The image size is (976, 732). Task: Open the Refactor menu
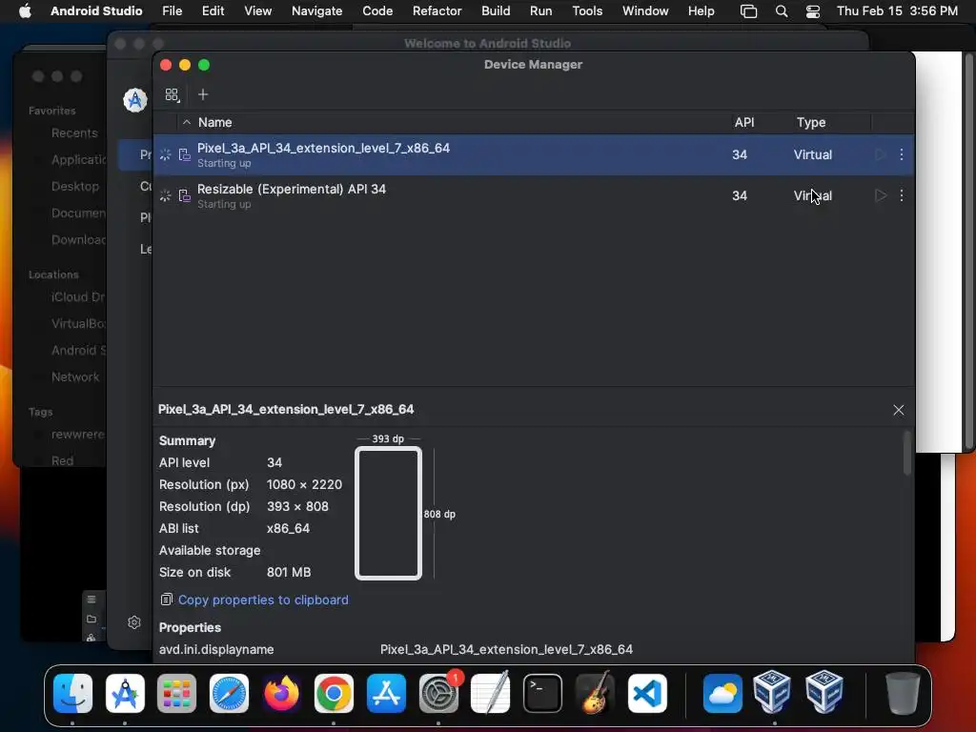pyautogui.click(x=437, y=10)
